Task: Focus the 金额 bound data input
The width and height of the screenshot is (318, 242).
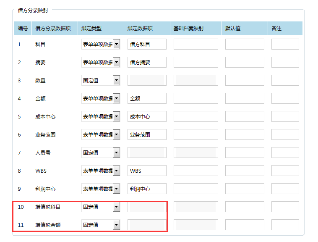Action: point(147,98)
